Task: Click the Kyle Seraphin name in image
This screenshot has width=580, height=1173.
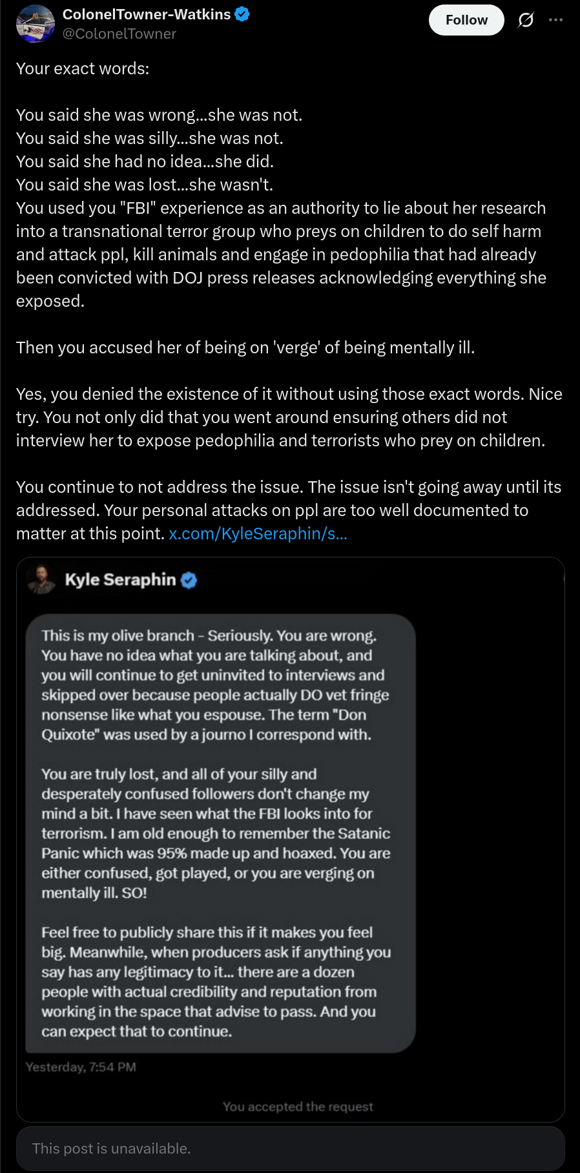Action: 120,580
